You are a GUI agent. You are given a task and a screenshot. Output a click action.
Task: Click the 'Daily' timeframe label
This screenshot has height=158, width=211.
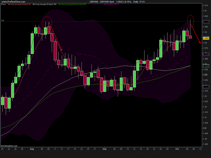tap(136, 2)
